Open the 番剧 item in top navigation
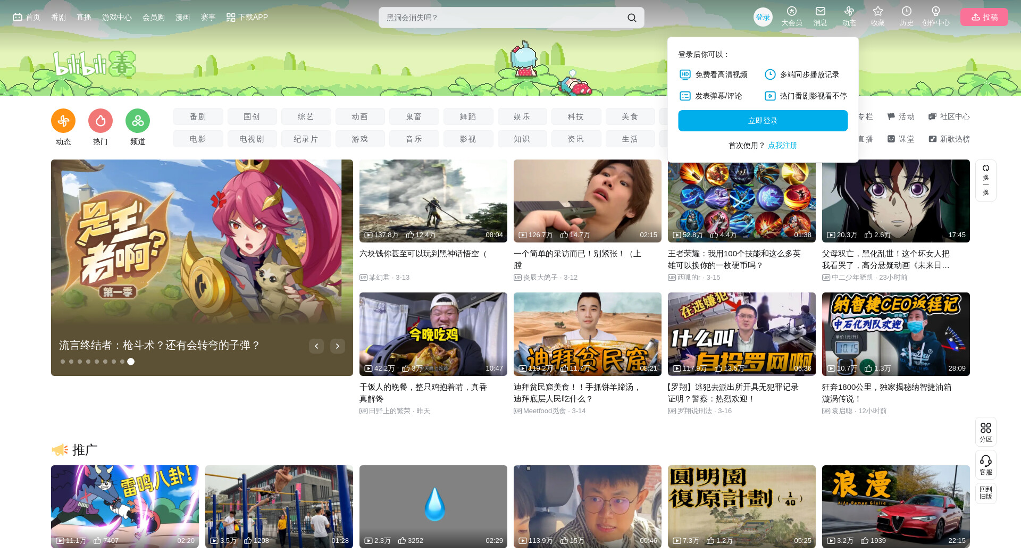 (58, 17)
